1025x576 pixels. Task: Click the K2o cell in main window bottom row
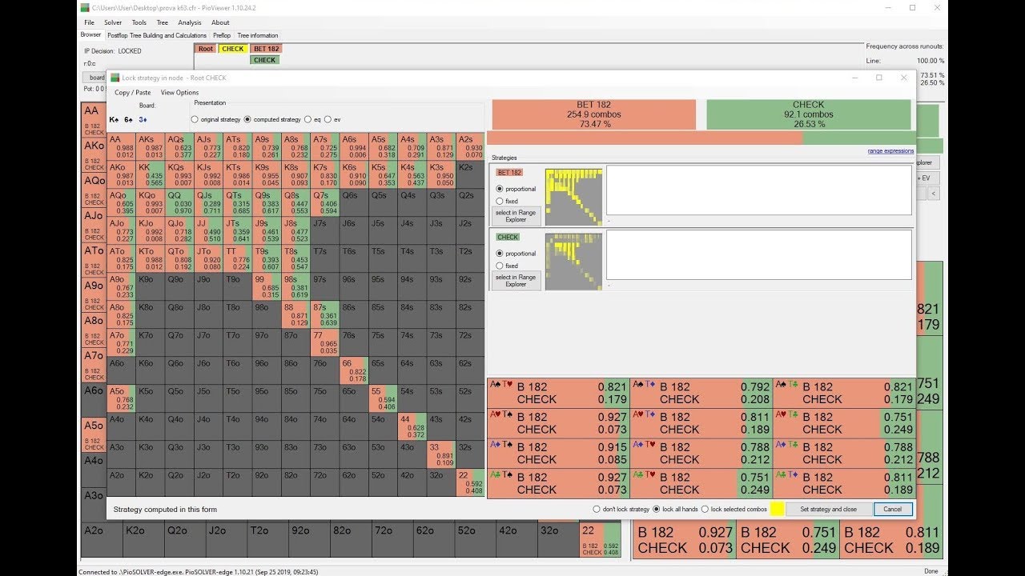point(144,540)
